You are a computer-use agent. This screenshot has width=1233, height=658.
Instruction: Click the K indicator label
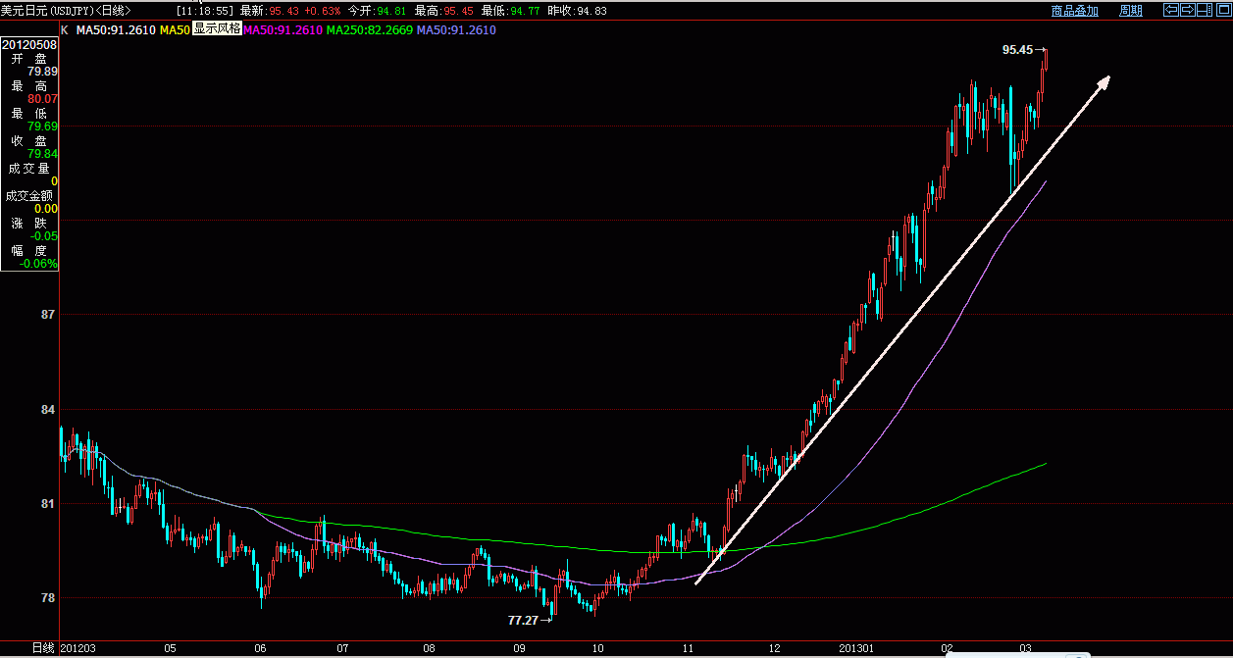[65, 30]
